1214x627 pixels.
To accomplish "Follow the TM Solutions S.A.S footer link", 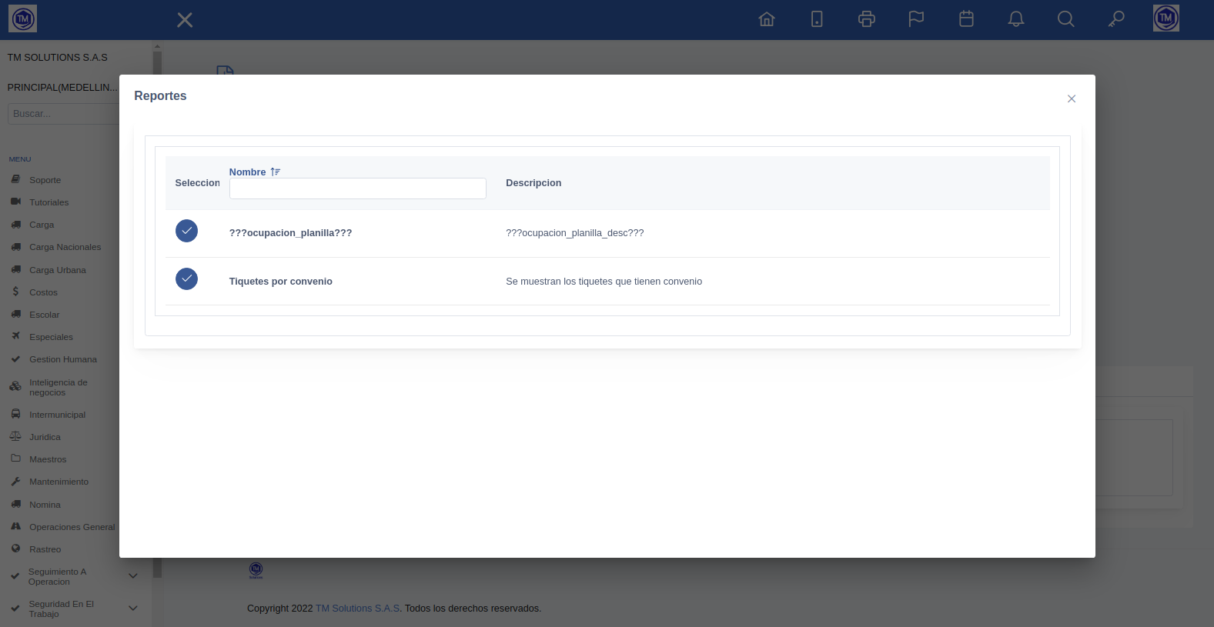I will pyautogui.click(x=357, y=609).
